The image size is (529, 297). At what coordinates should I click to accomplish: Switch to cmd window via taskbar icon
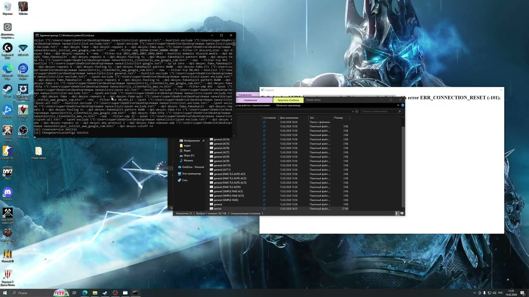pos(135,293)
